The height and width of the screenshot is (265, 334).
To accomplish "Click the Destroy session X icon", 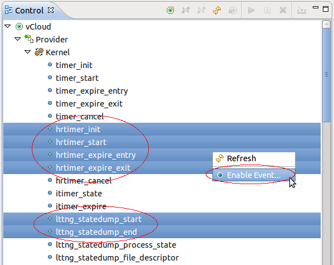I will pyautogui.click(x=283, y=10).
